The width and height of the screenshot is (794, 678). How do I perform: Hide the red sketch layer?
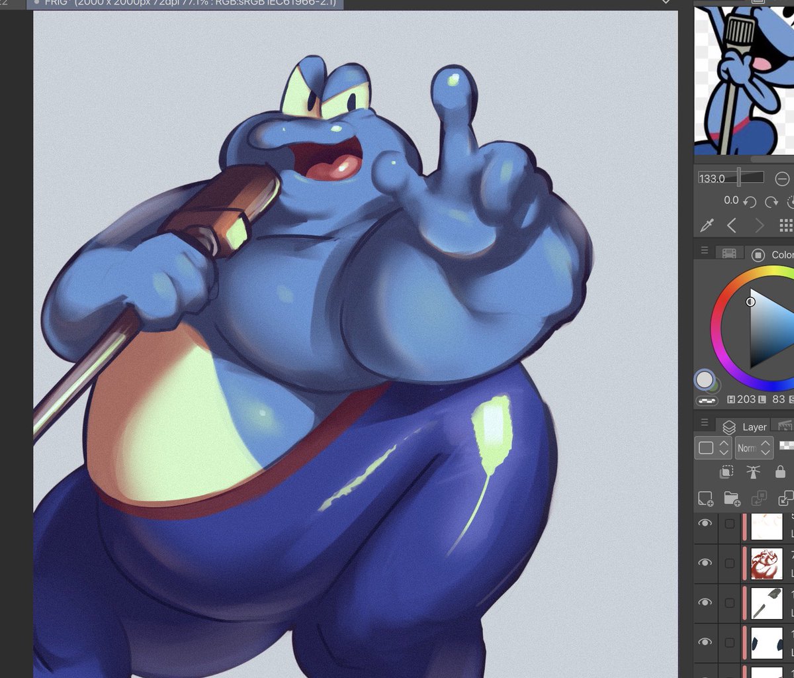point(705,563)
